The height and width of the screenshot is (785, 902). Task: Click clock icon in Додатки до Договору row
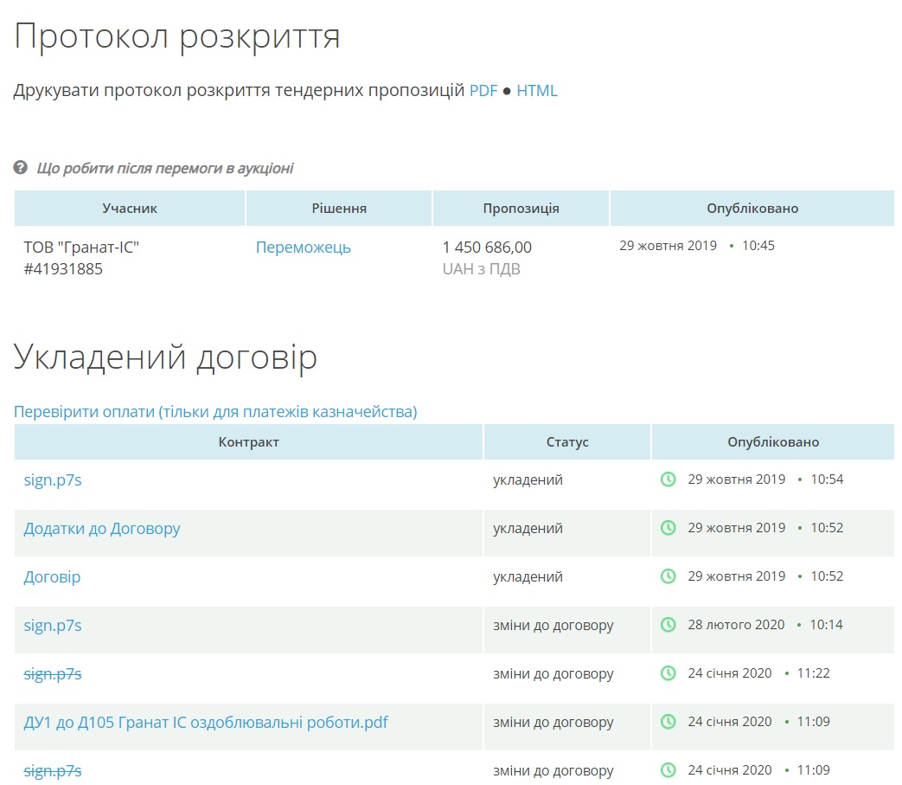(x=668, y=528)
